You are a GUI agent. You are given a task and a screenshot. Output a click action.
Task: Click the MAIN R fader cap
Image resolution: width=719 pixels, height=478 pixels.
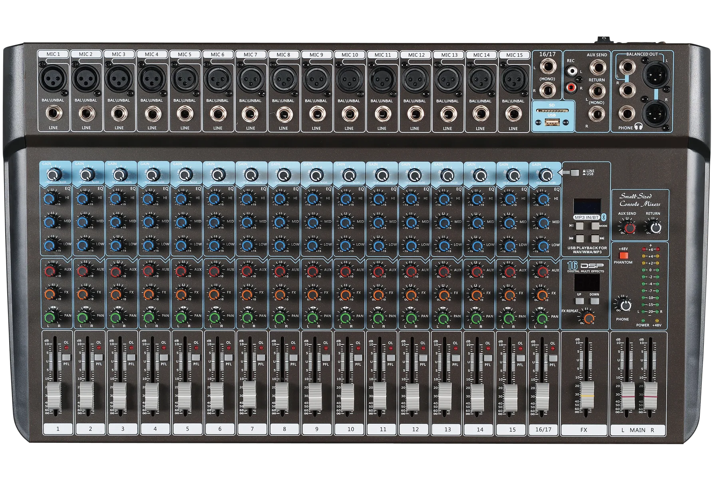click(651, 396)
